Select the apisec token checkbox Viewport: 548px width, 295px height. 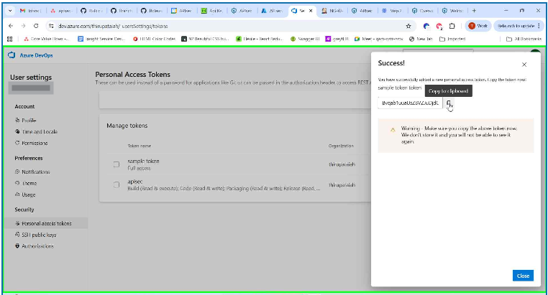(x=117, y=184)
